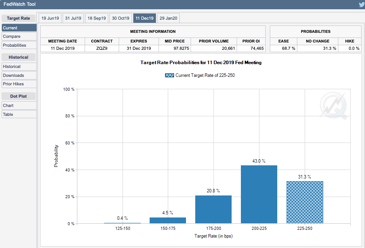Click the 175-200 bar at 20.8 %
Screen dimensions: 365x248
pos(213,209)
